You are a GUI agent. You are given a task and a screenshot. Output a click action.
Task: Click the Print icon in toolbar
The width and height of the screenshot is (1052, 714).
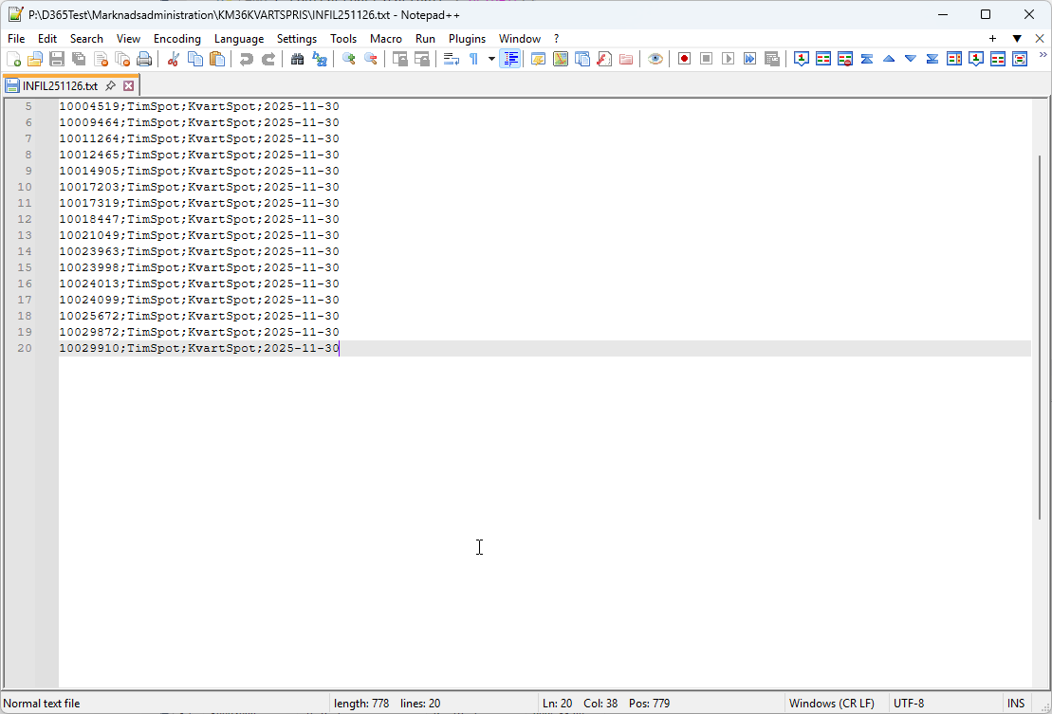pyautogui.click(x=144, y=59)
